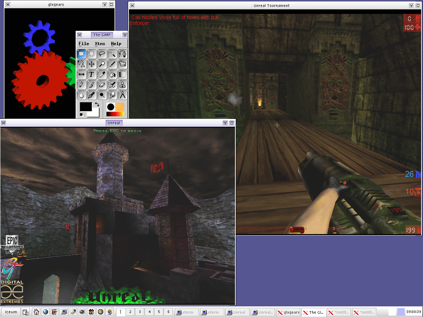Screen dimensions: 423x317
Task: Open the Xtns menu in GIMP
Action: pos(100,44)
